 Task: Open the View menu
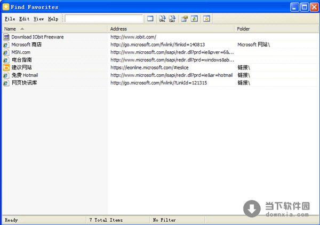pyautogui.click(x=39, y=19)
